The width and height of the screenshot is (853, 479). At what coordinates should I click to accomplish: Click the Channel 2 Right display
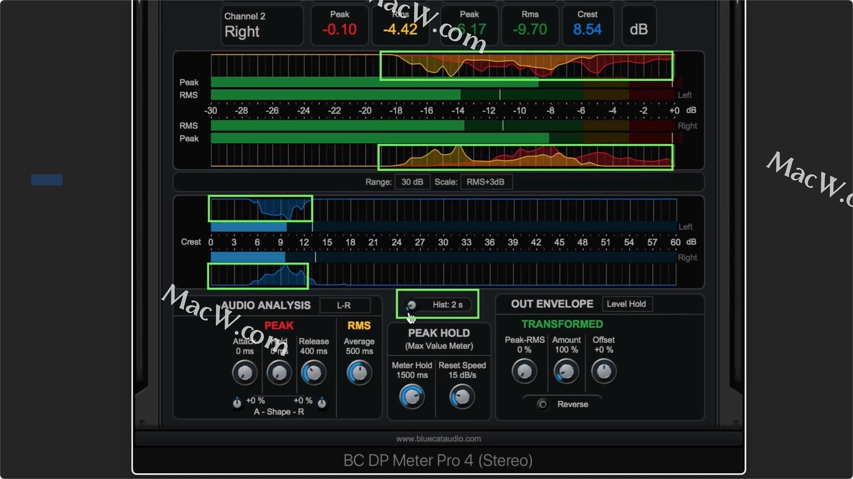262,26
